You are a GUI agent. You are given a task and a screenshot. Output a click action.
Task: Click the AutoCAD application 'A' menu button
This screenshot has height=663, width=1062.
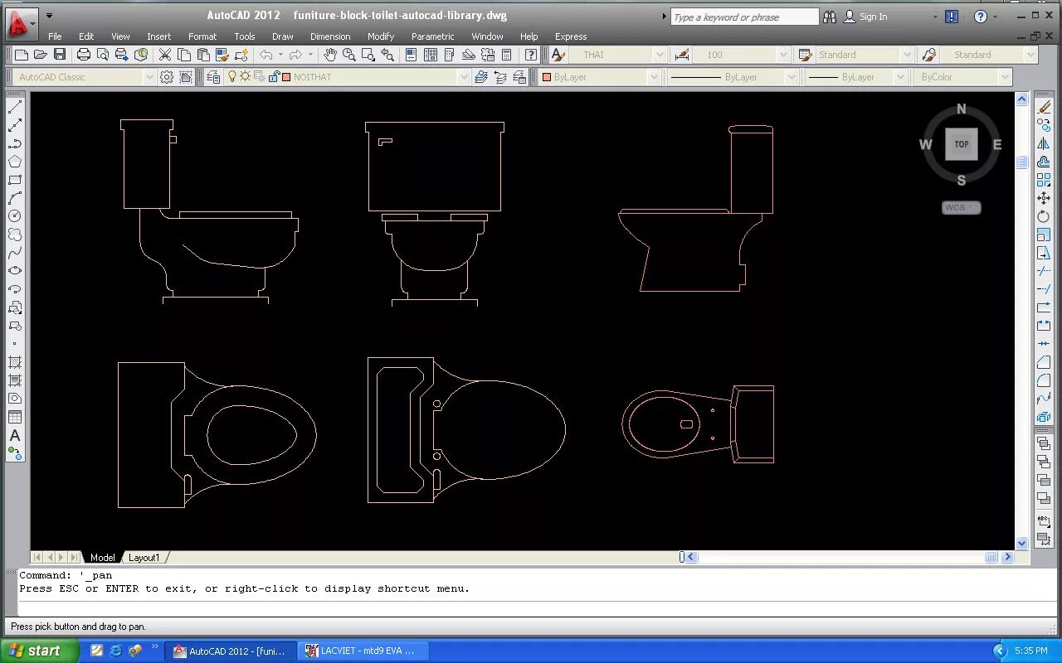(x=20, y=23)
